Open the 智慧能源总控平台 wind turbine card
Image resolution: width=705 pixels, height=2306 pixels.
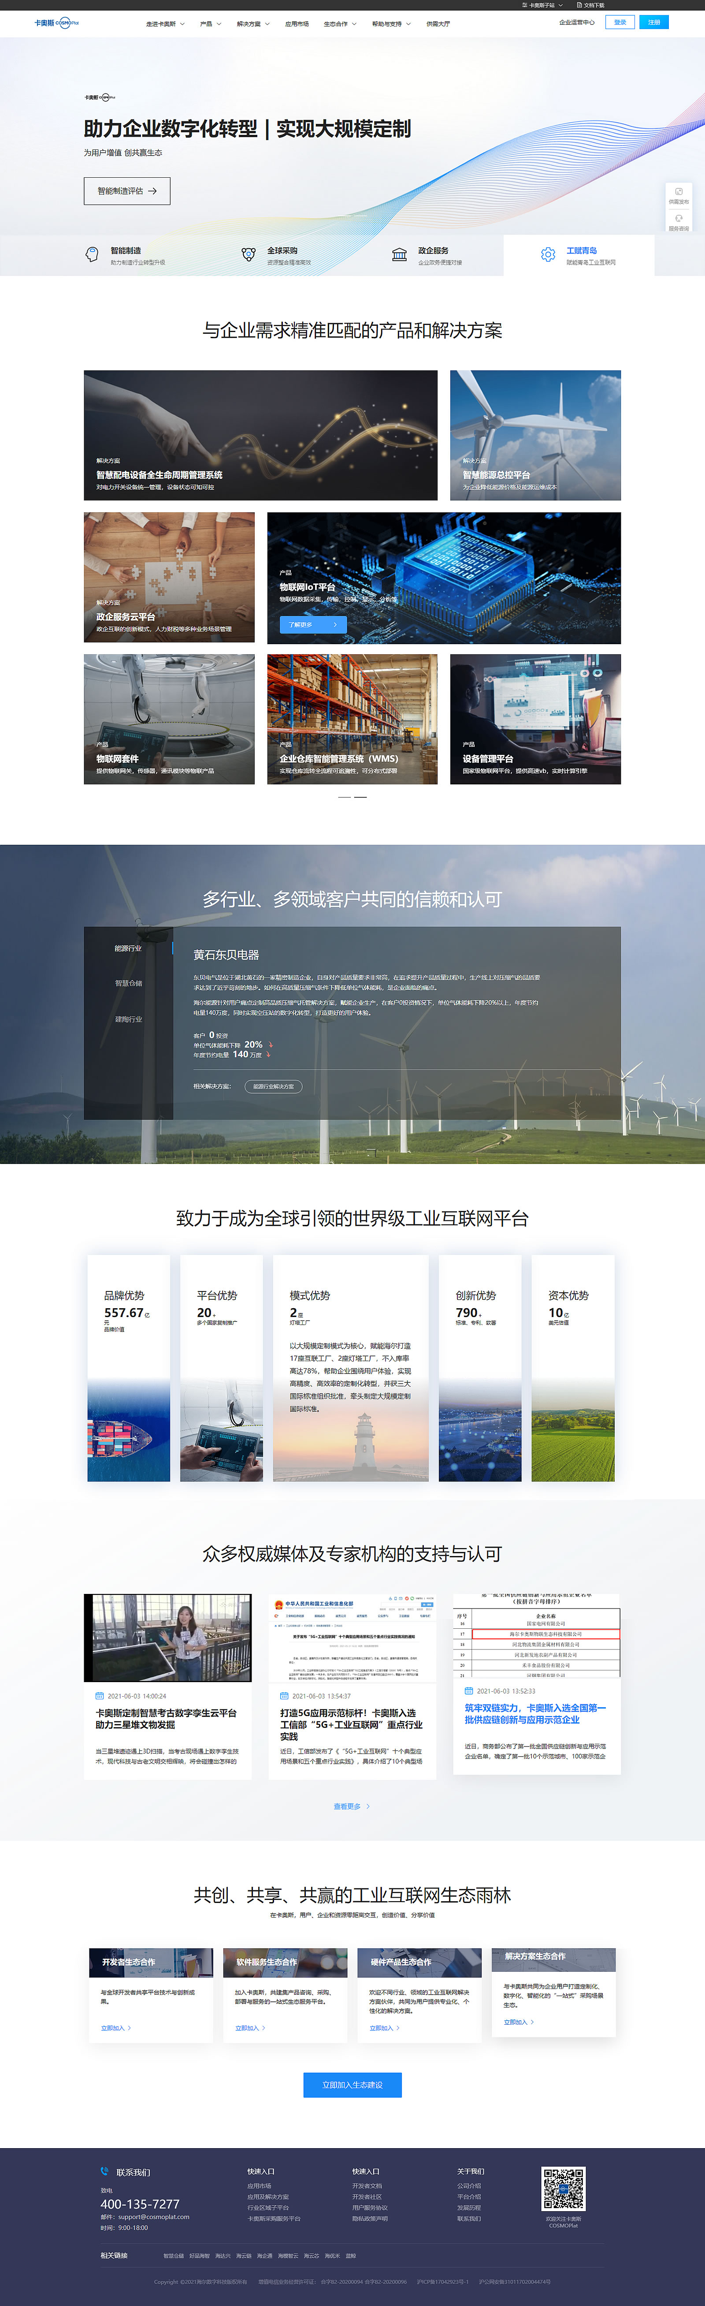click(x=535, y=435)
